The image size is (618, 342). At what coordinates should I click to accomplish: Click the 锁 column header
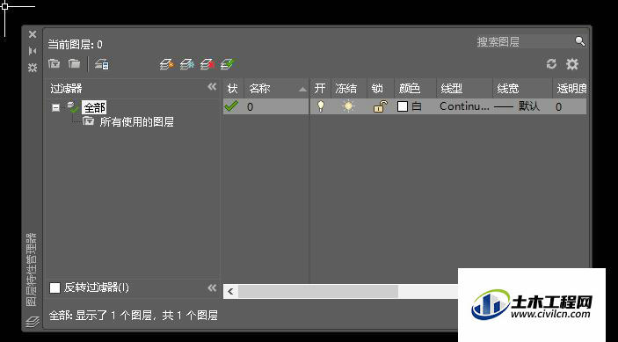click(x=380, y=88)
